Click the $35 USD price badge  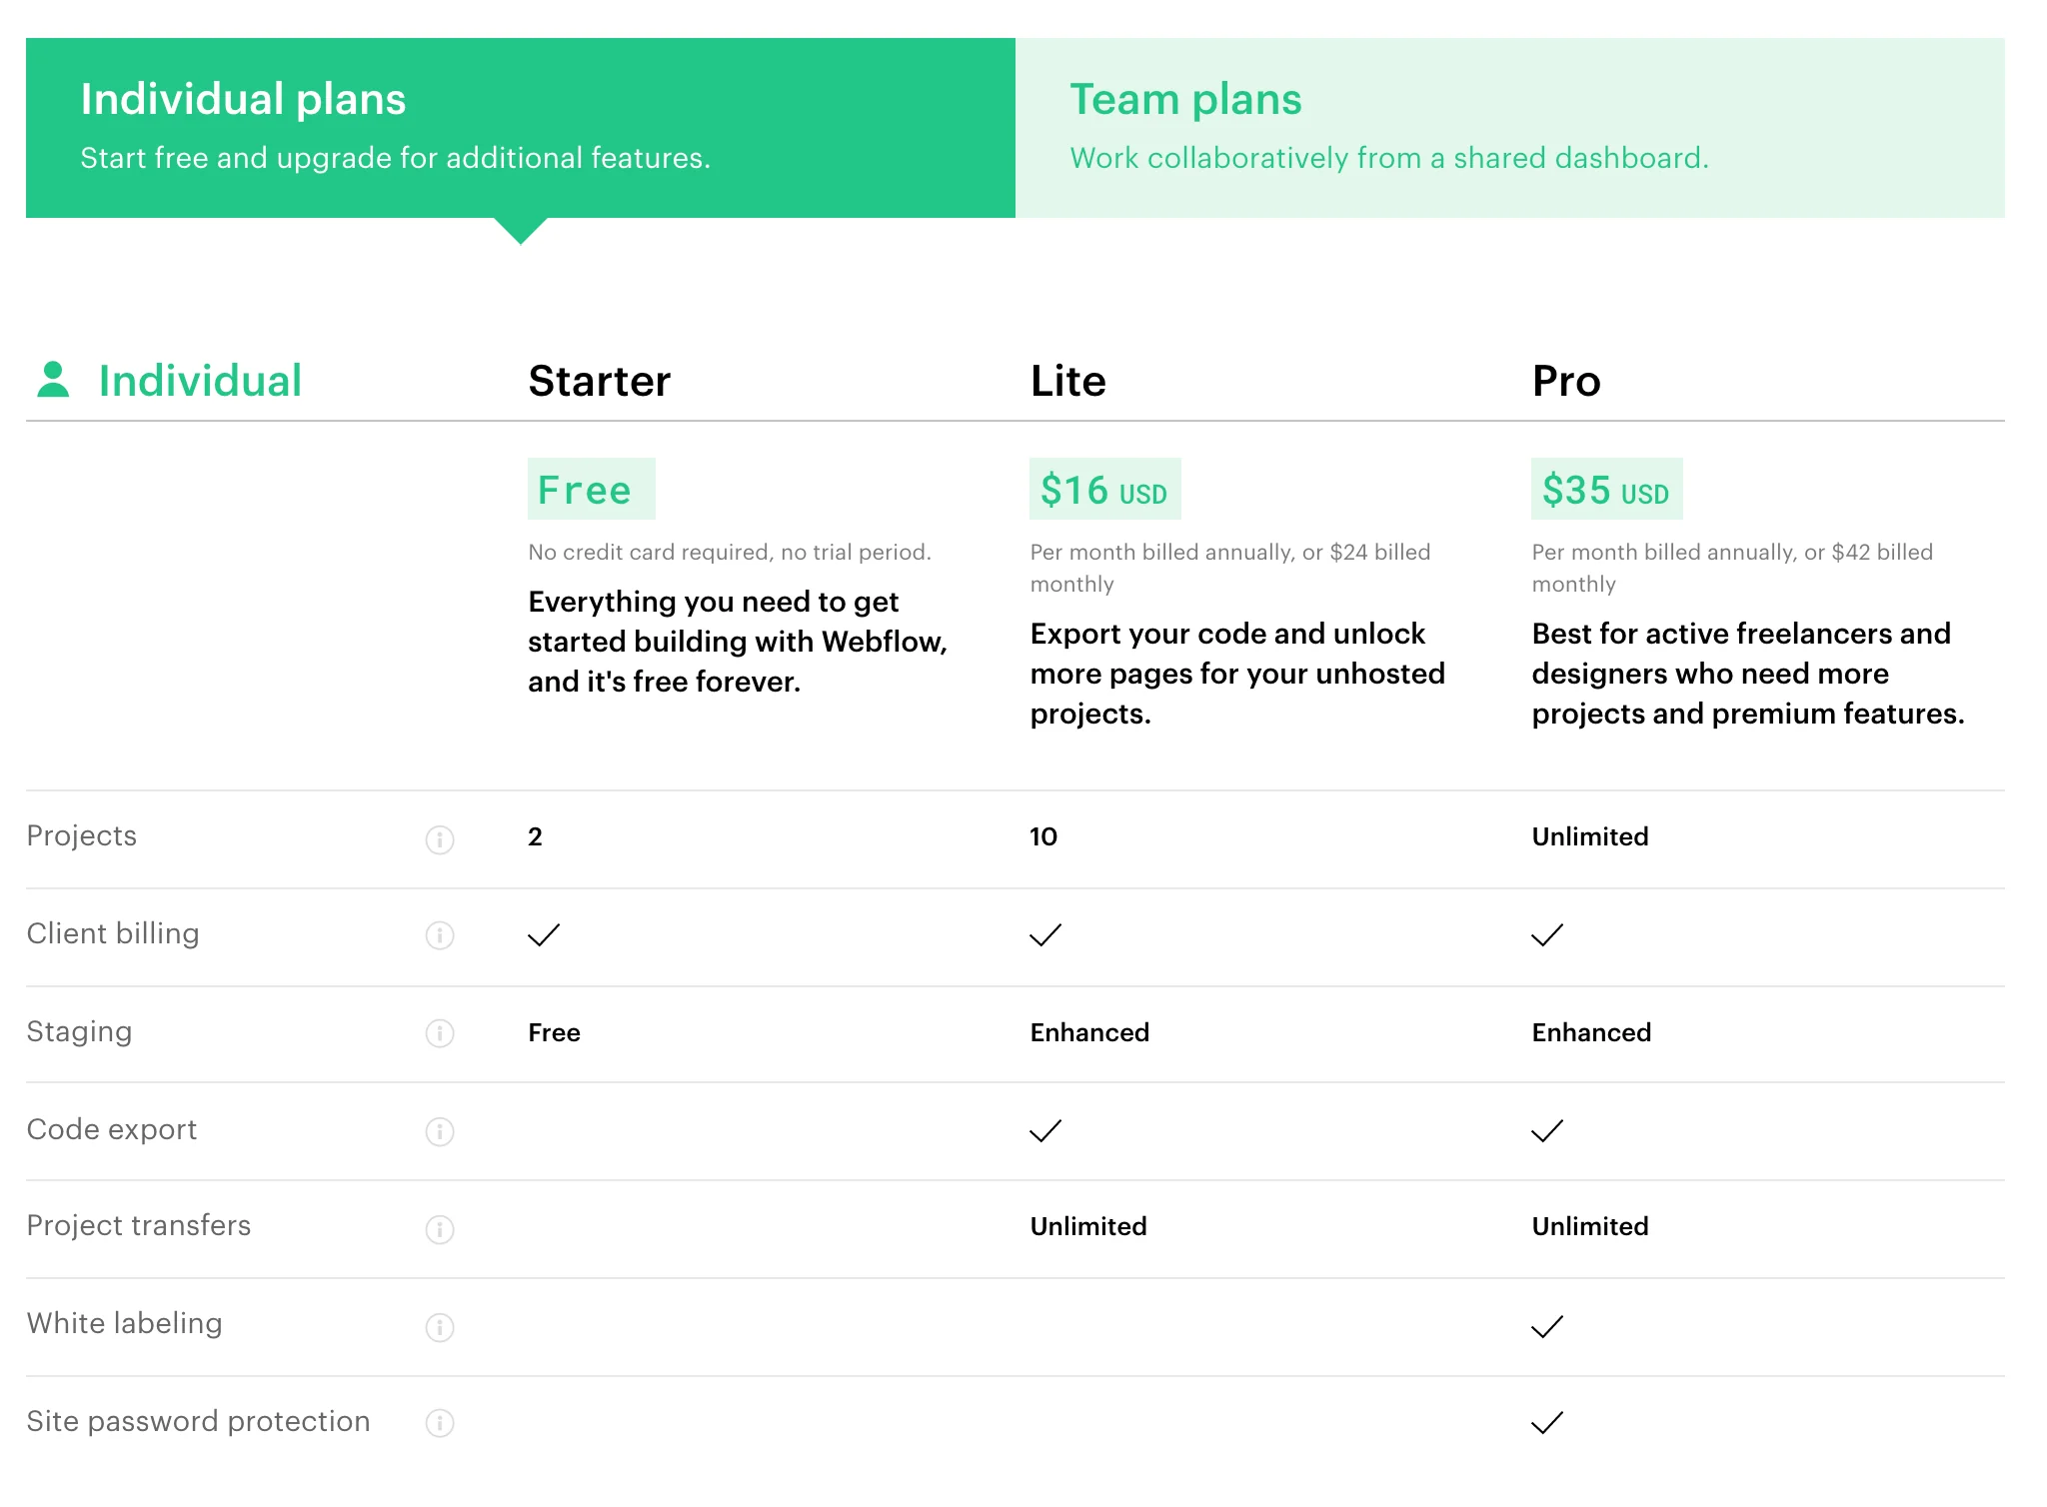pyautogui.click(x=1606, y=490)
